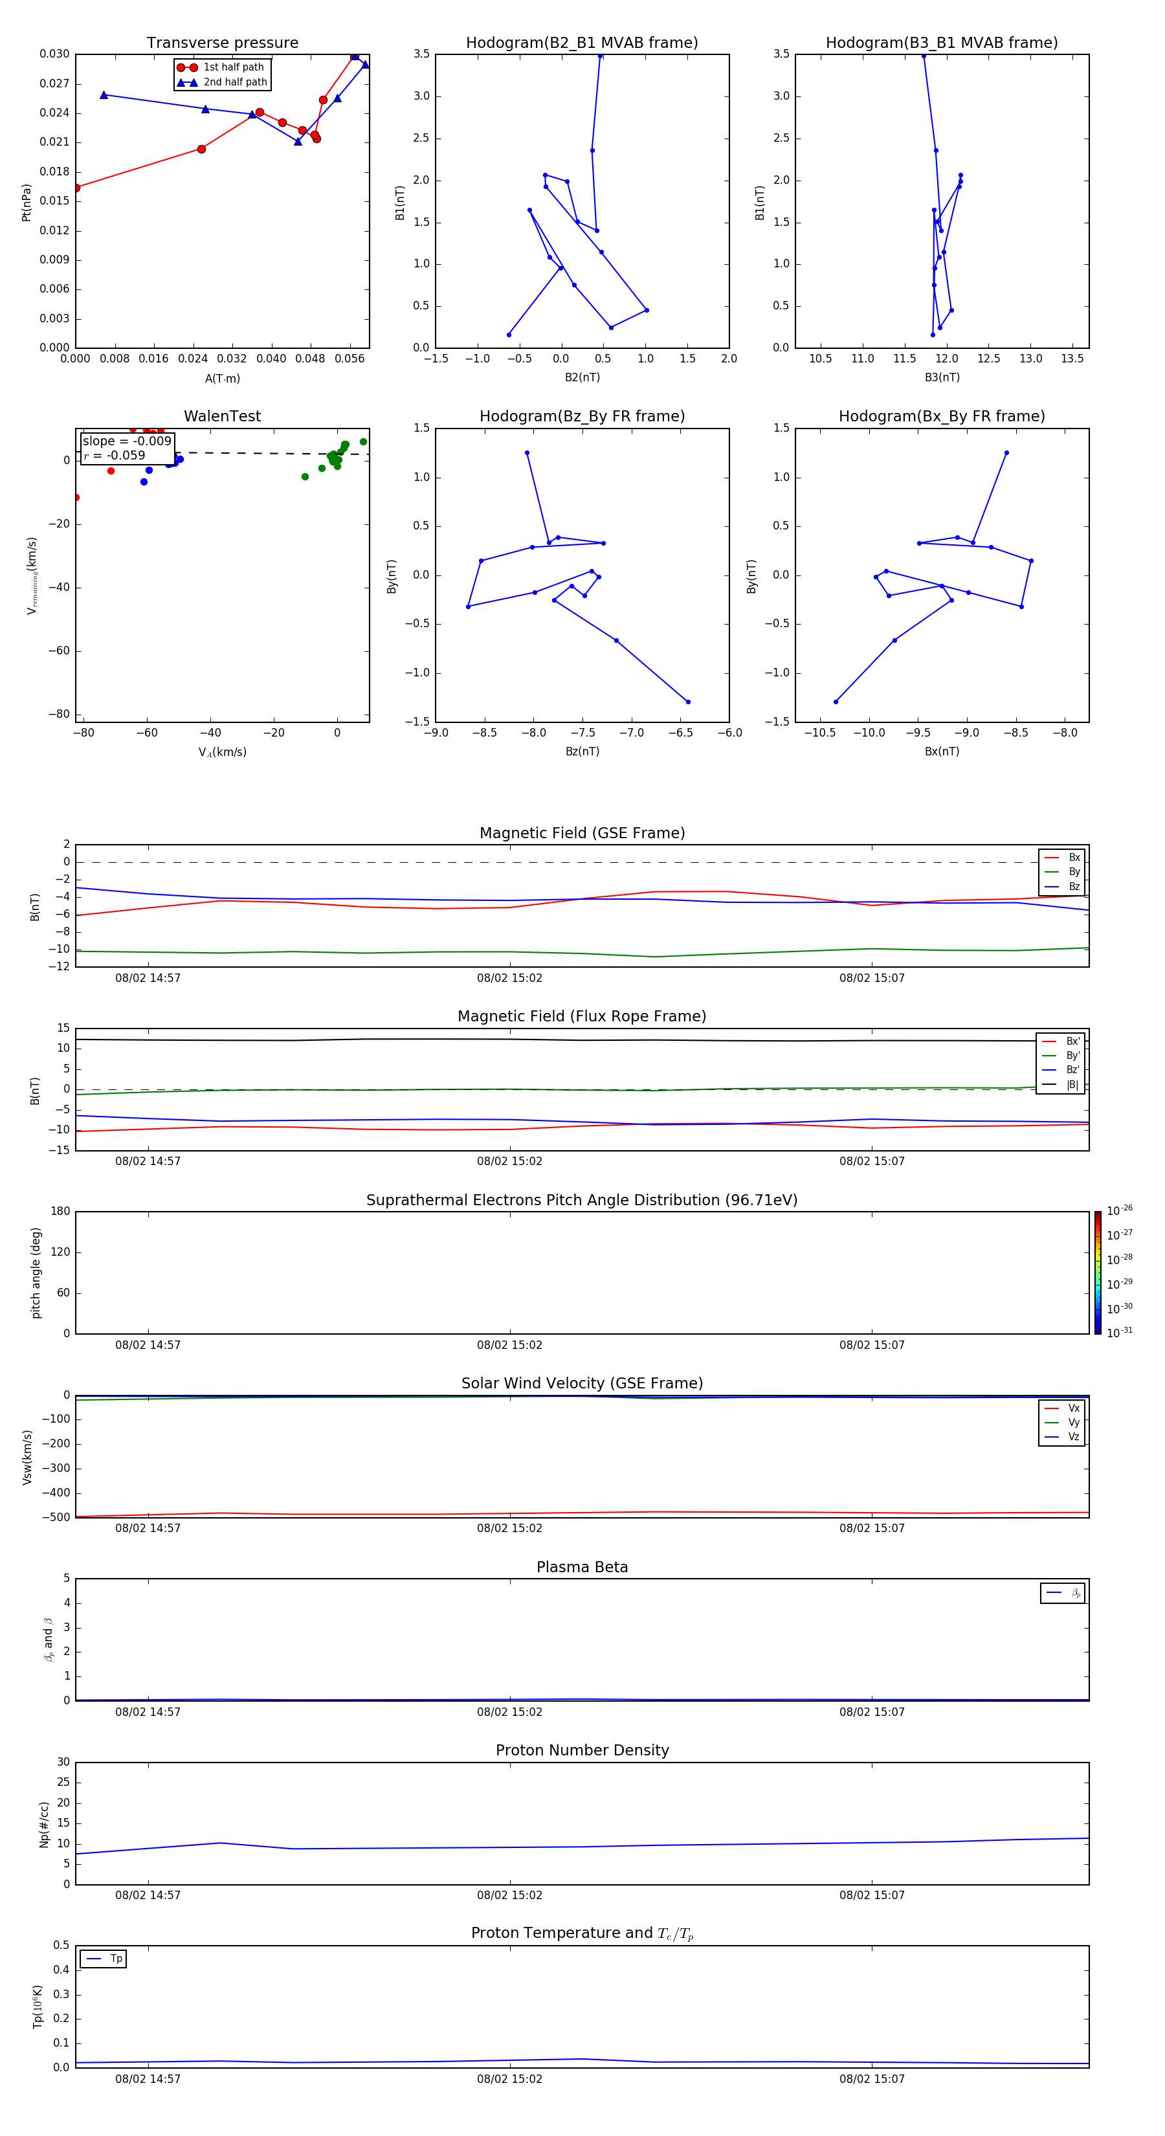
Task: Click the Tp legend in temperature panel
Action: click(x=104, y=1959)
